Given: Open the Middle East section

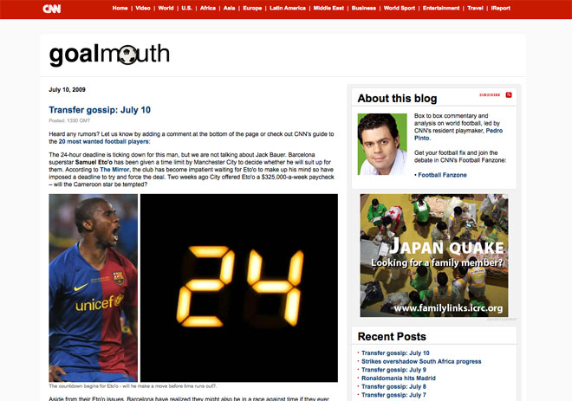Looking at the screenshot, I should 328,8.
